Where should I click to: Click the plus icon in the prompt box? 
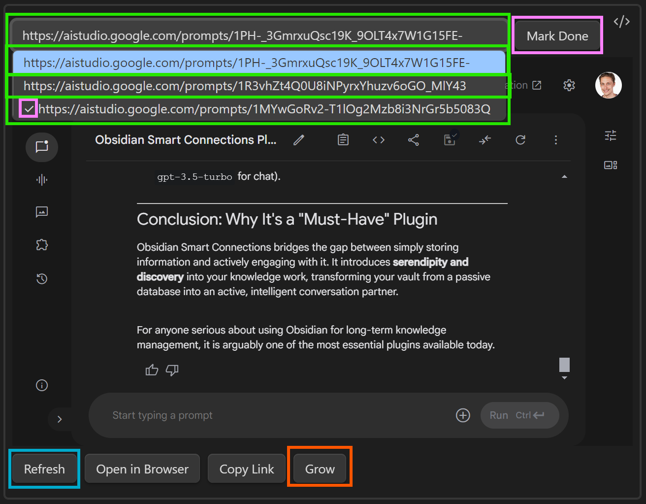click(x=463, y=415)
